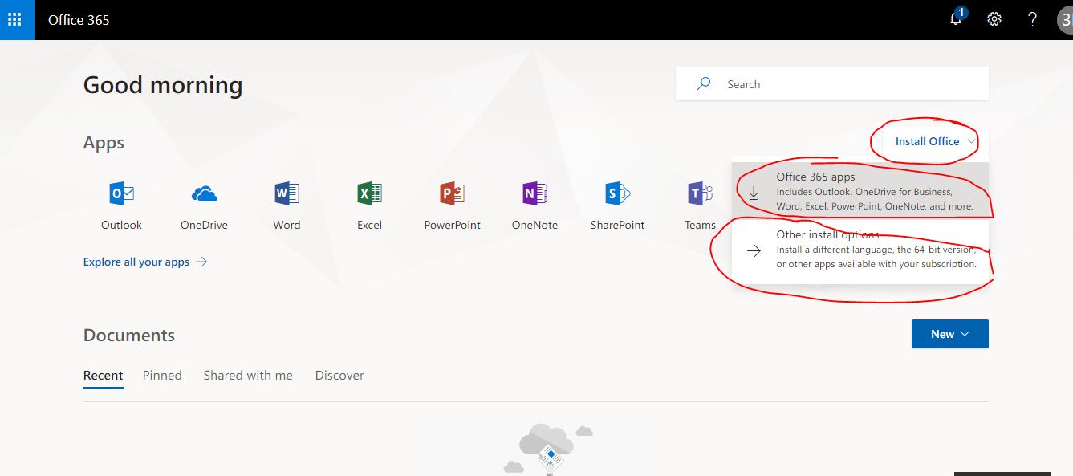This screenshot has width=1073, height=476.
Task: Launch the PowerPoint app icon
Action: click(x=453, y=193)
